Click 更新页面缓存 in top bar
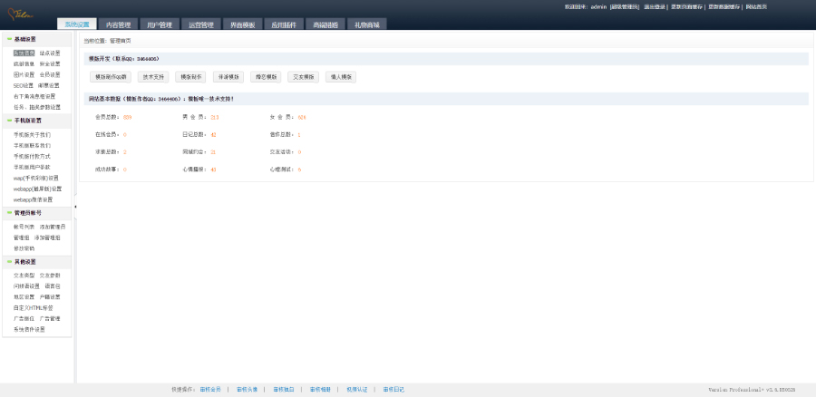The width and height of the screenshot is (816, 397). click(686, 6)
